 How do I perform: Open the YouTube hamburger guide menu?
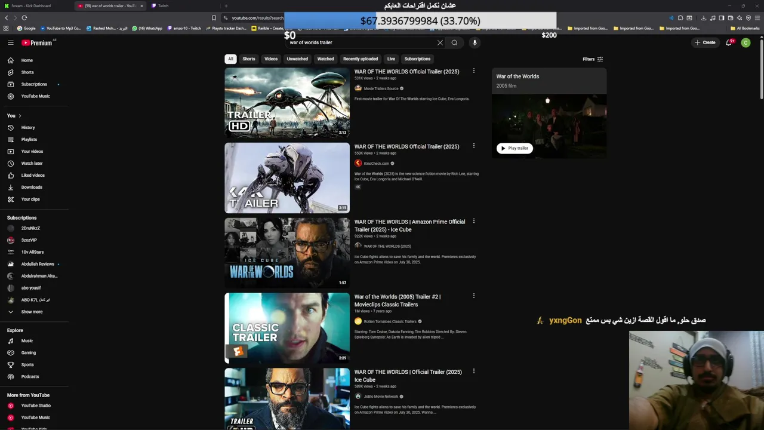point(10,42)
